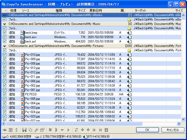Click the vertical scrollbar up arrow

click(183, 15)
